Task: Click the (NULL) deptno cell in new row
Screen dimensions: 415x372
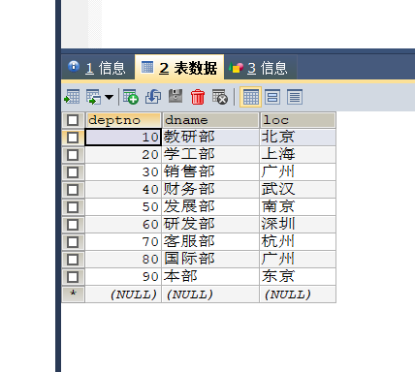Action: (123, 294)
